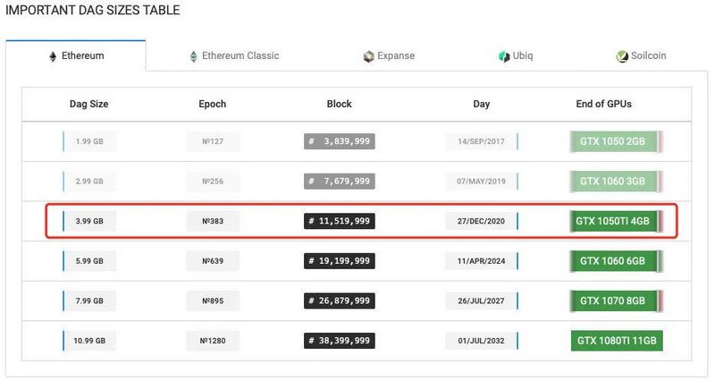The image size is (715, 381).
Task: Click the GTX 1080TI 11GB badge
Action: click(x=617, y=341)
